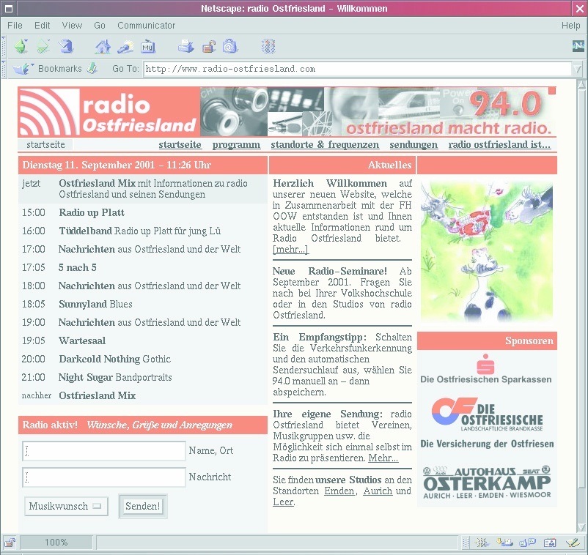Open the Communicator menu
The height and width of the screenshot is (555, 588).
(x=146, y=26)
